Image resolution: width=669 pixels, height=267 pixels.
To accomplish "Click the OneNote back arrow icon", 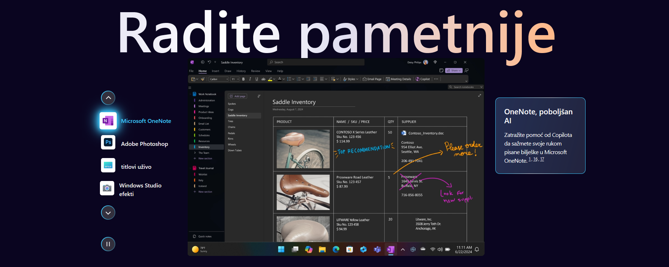I will pyautogui.click(x=203, y=62).
